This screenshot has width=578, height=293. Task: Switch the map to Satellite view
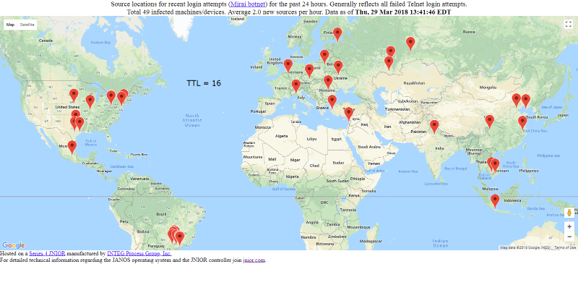click(27, 25)
